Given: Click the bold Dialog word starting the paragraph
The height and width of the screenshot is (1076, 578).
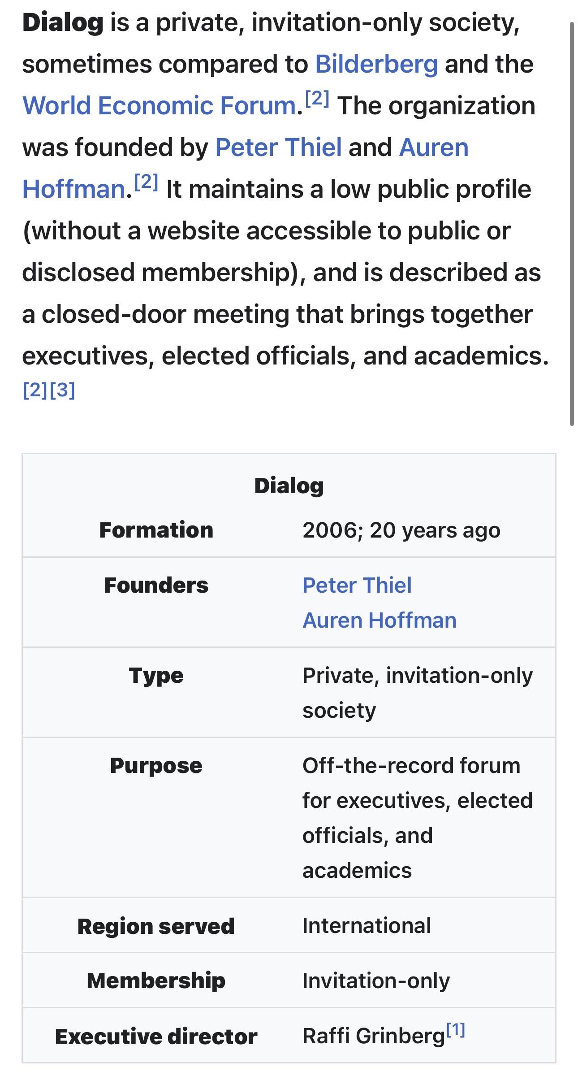Looking at the screenshot, I should click(x=63, y=22).
